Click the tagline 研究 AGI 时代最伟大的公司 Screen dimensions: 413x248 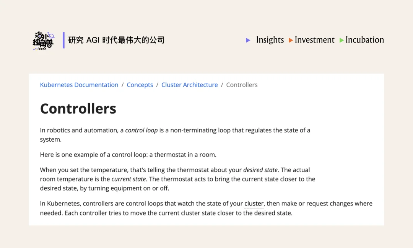click(x=116, y=40)
